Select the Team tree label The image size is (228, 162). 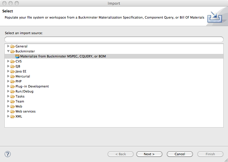click(x=20, y=101)
